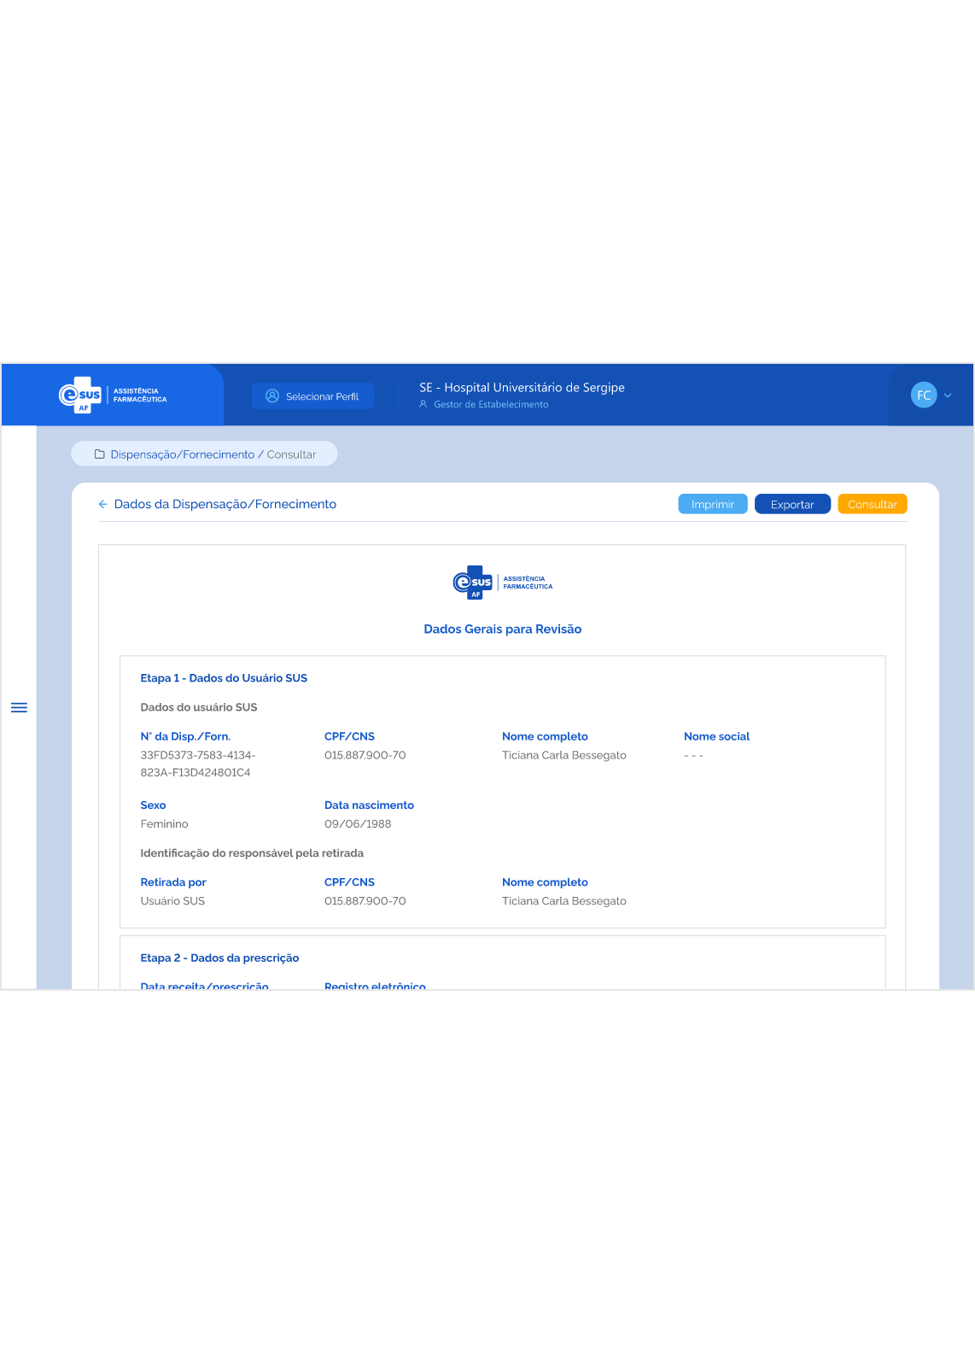Click the folder icon in the breadcrumb
The height and width of the screenshot is (1353, 975).
click(100, 454)
